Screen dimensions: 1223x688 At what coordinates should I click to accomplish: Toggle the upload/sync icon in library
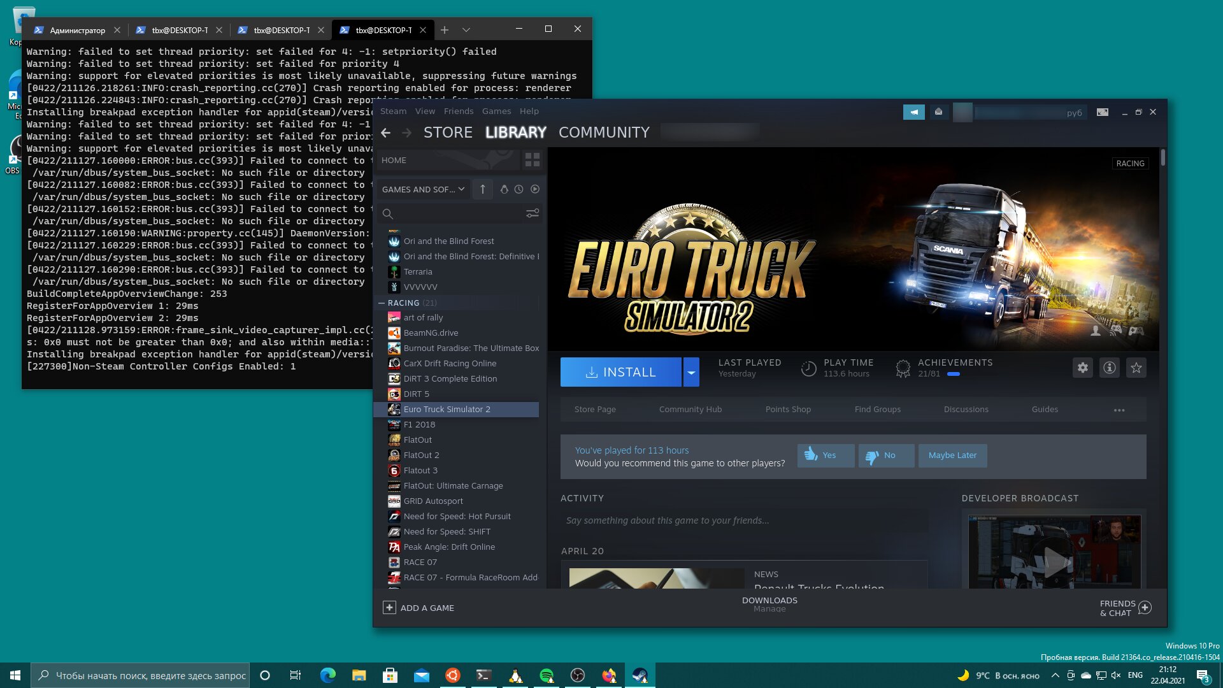[482, 188]
